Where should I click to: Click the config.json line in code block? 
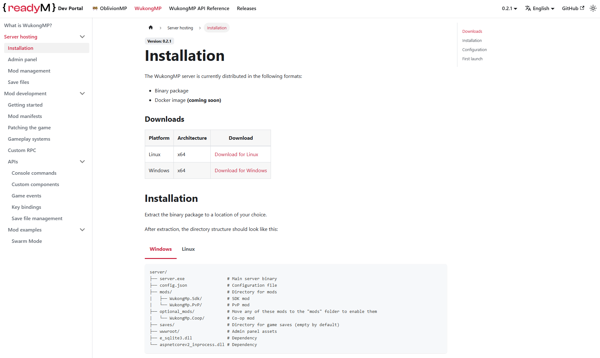tap(213, 285)
